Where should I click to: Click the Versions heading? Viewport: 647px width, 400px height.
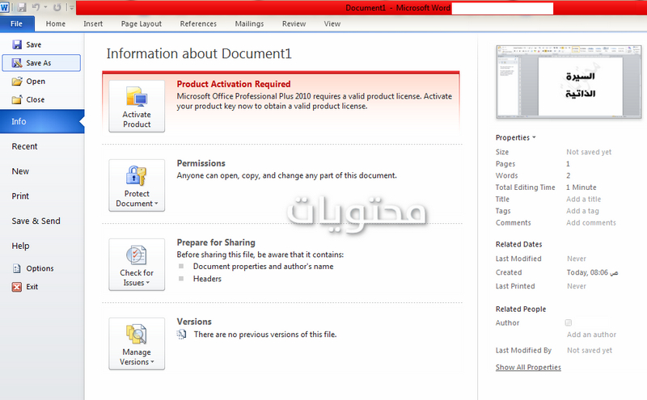tap(194, 322)
